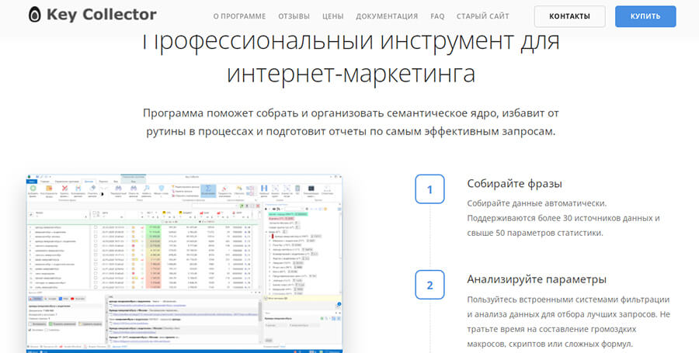Click the text Пользуйтесь встроенными системами фильтрации

(x=569, y=299)
